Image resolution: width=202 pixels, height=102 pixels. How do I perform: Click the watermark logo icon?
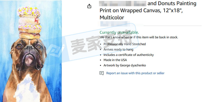(54, 49)
